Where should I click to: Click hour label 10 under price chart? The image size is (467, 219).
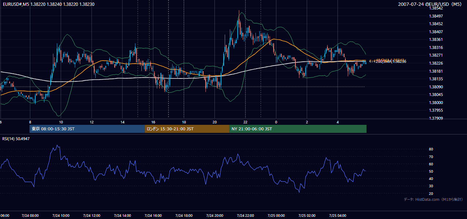[61, 122]
